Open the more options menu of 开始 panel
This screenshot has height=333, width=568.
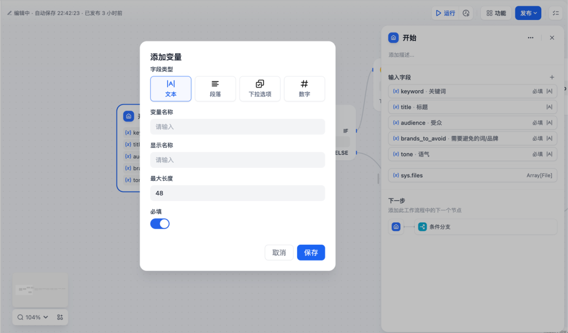[530, 38]
